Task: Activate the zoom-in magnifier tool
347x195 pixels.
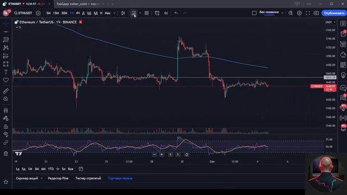Action: point(6,99)
